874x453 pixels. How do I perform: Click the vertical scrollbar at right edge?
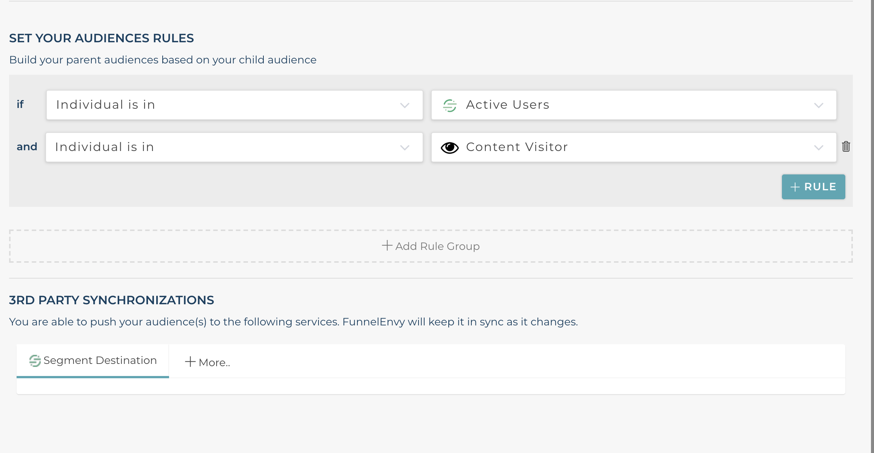[x=872, y=226]
